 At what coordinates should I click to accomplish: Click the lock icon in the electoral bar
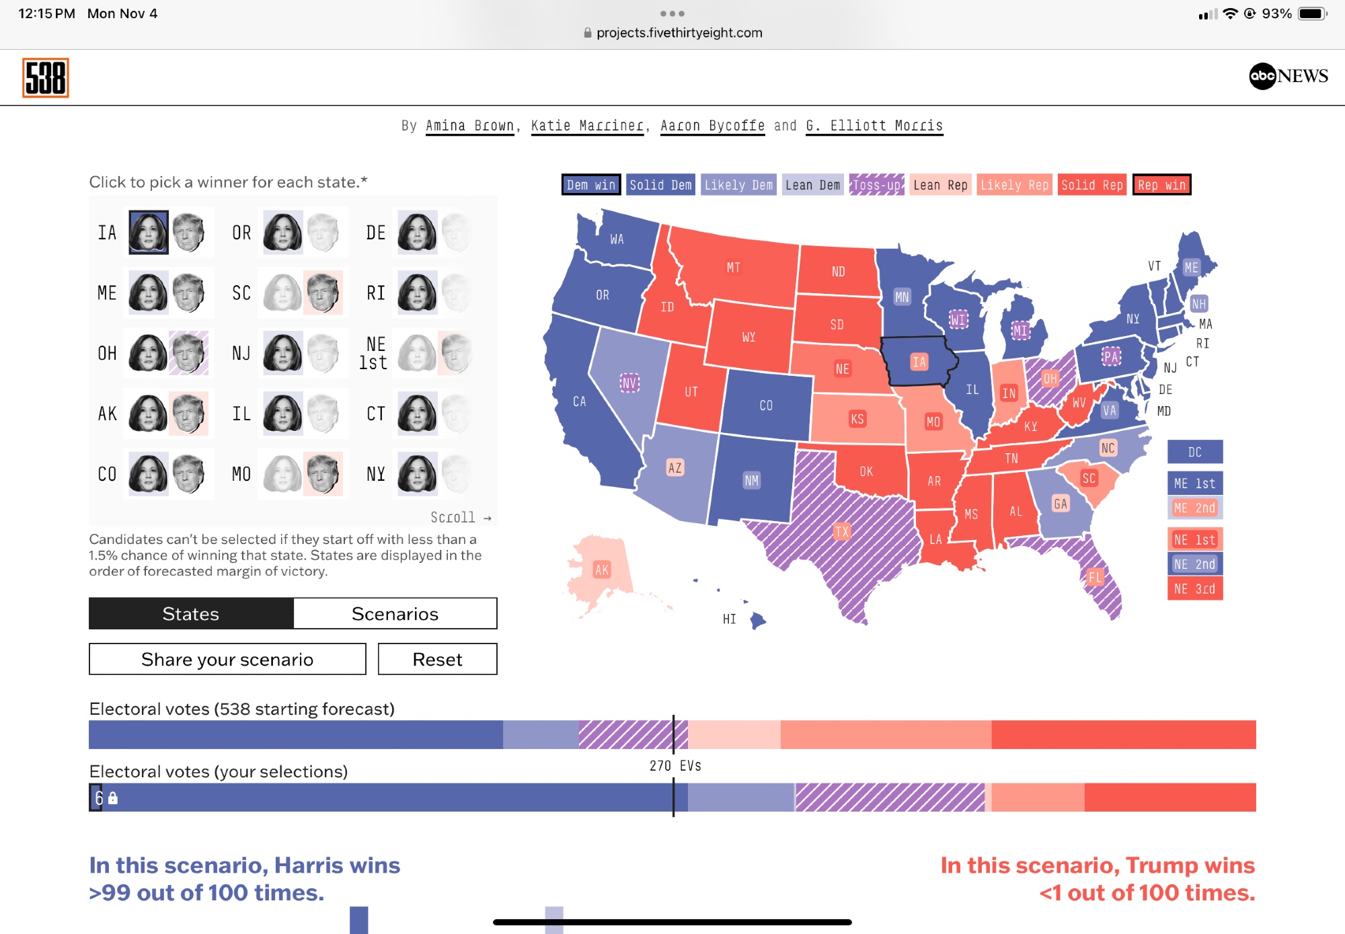point(113,798)
